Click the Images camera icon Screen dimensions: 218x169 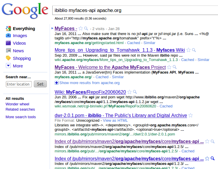[8, 36]
